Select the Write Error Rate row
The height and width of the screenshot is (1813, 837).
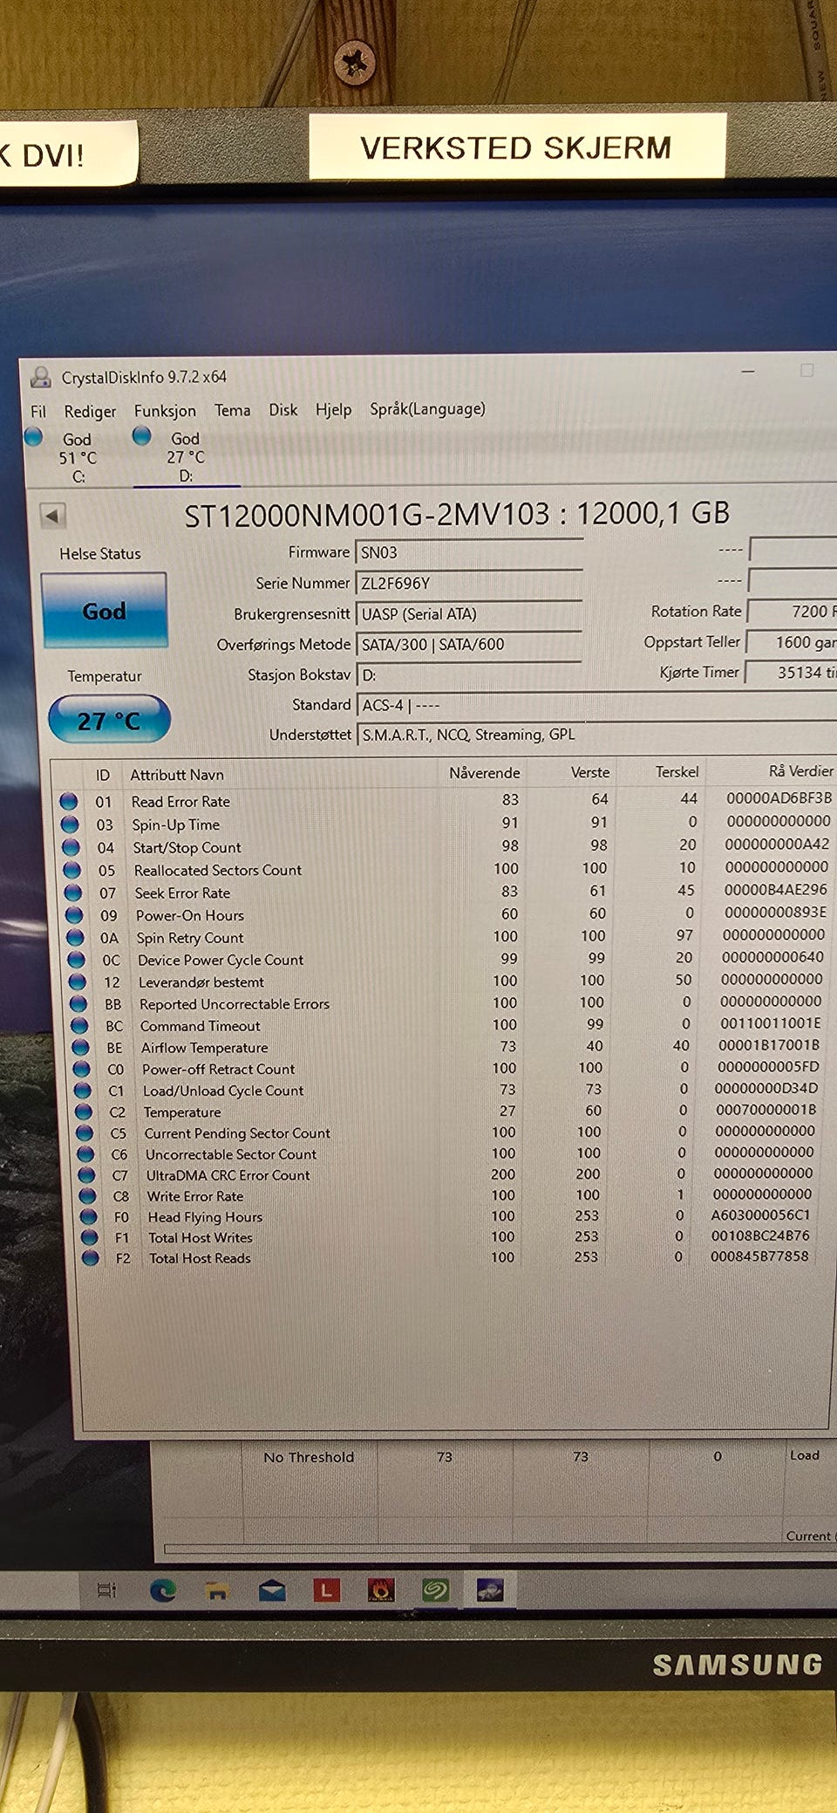coord(448,1196)
